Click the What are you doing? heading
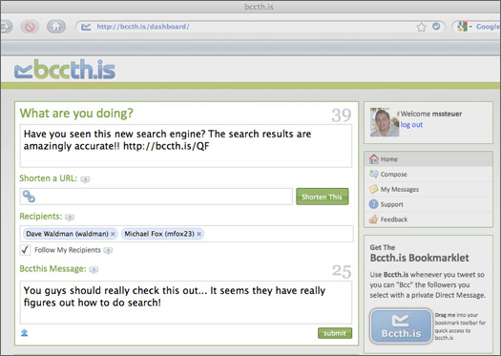The width and height of the screenshot is (501, 356). click(76, 114)
